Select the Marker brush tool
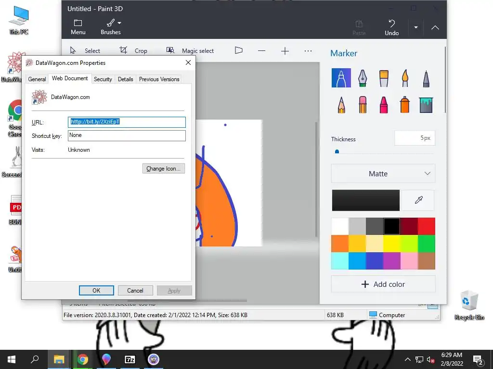493x369 pixels. tap(341, 78)
